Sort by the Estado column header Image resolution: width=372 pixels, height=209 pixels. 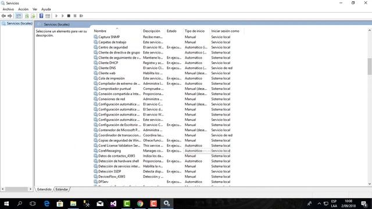171,31
